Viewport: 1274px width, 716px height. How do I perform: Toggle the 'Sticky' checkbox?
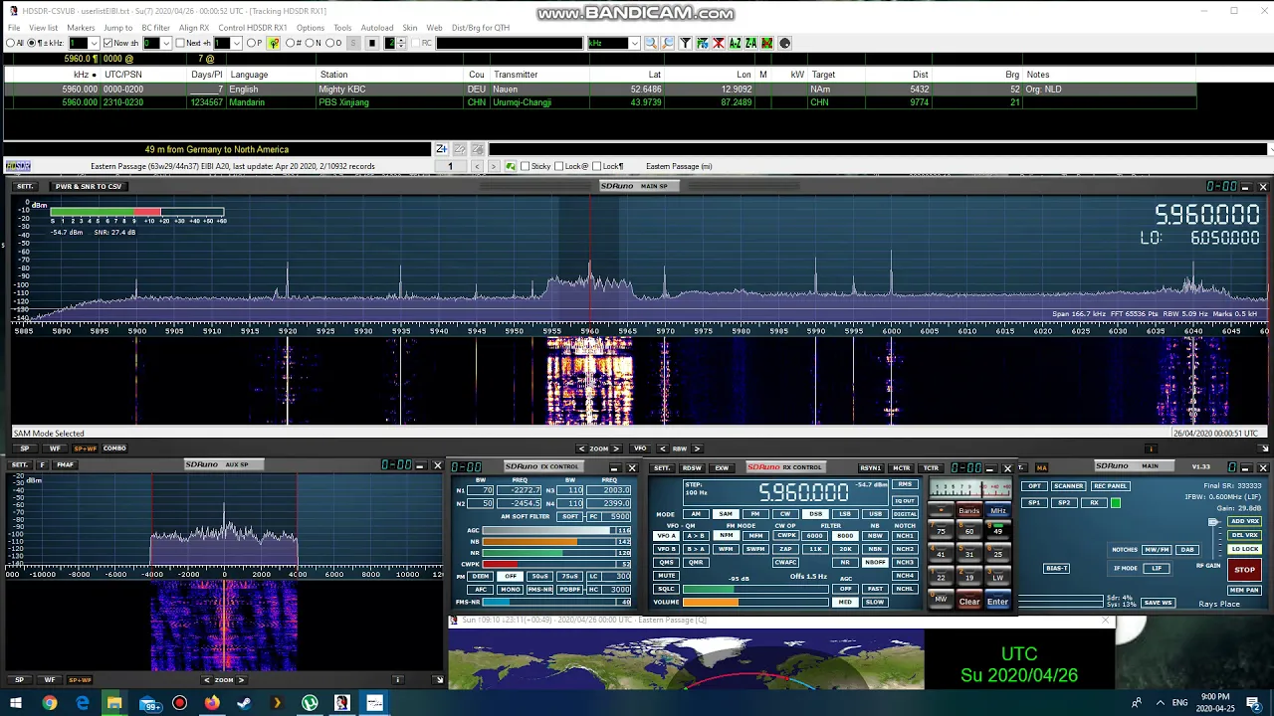click(528, 166)
